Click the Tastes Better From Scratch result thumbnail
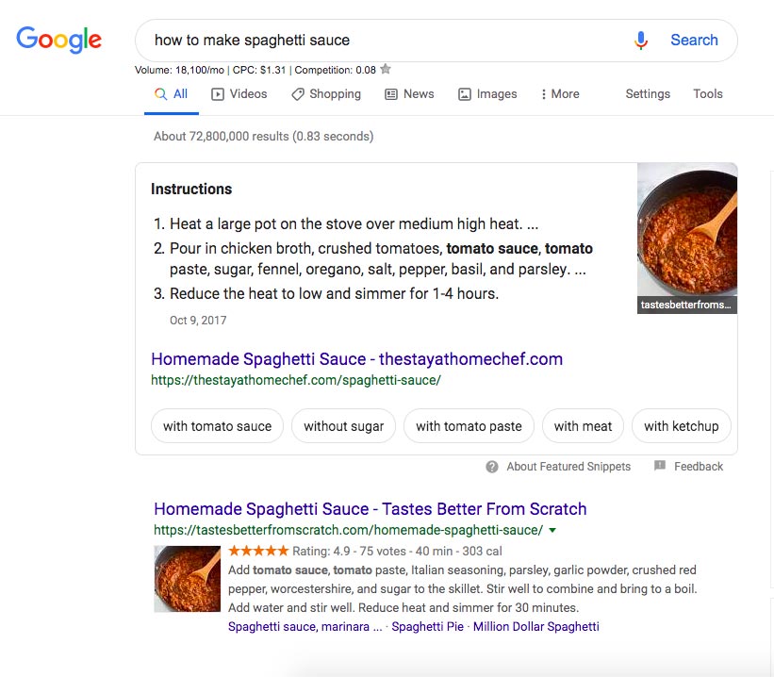Screen dimensions: 774x677 (187, 579)
